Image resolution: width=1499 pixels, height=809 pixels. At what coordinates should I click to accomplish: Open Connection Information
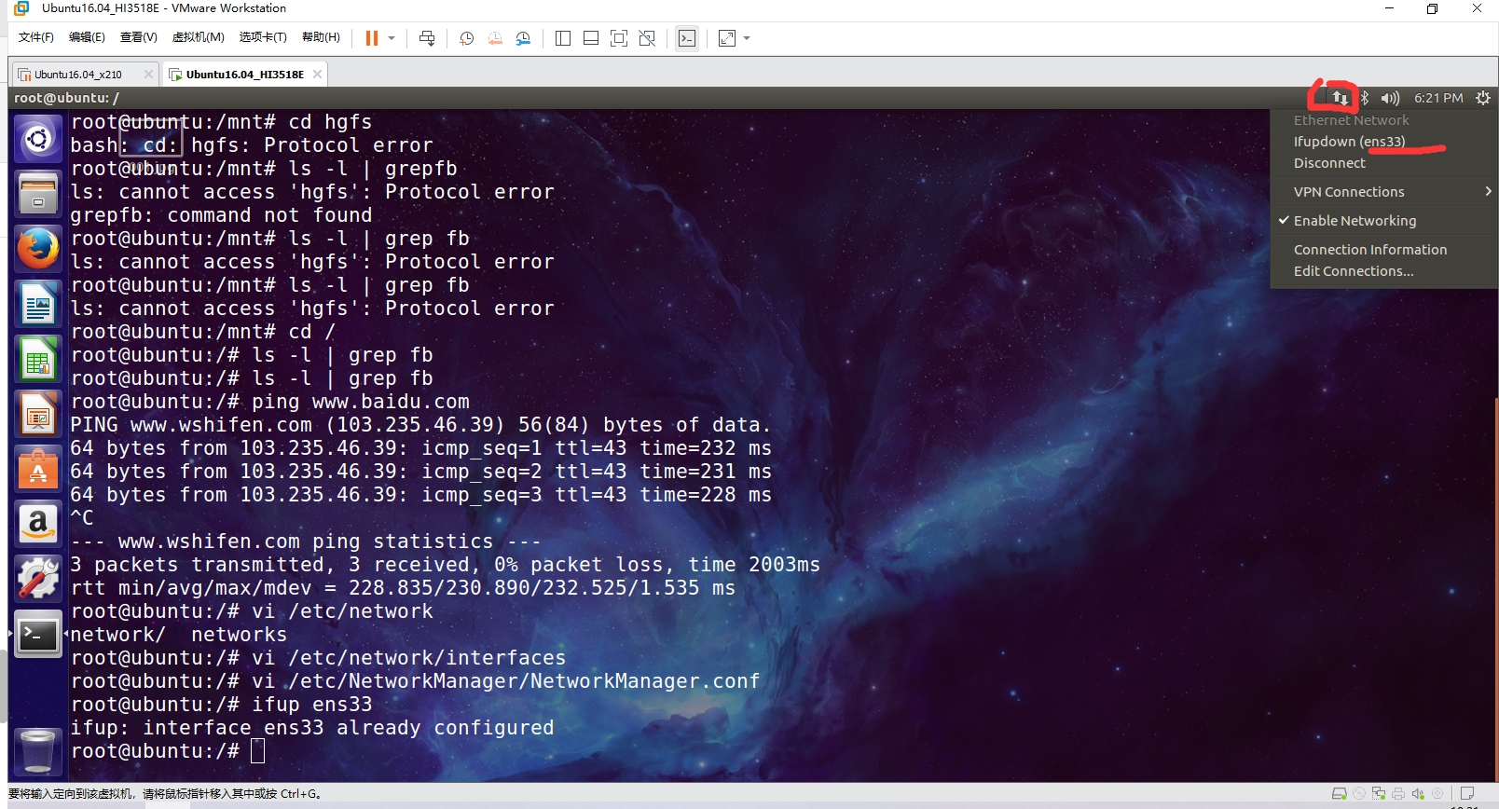pos(1384,250)
